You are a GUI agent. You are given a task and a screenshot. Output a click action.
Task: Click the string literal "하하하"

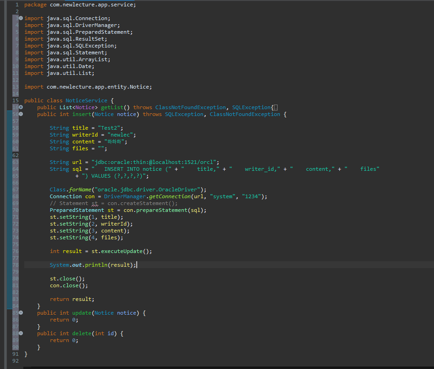coord(114,142)
